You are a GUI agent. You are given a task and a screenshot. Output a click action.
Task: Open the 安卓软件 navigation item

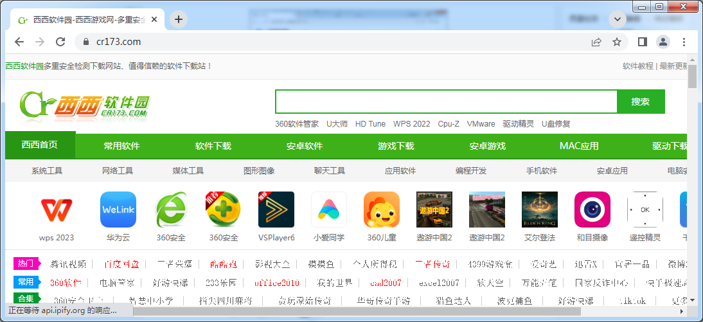click(x=305, y=146)
